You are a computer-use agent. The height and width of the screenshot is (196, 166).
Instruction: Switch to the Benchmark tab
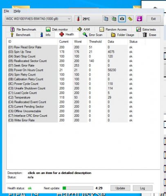pyautogui.click(x=20, y=35)
